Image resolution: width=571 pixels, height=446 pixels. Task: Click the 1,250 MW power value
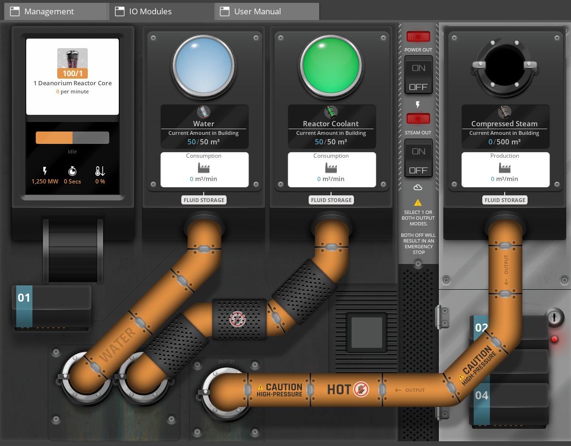tap(45, 181)
